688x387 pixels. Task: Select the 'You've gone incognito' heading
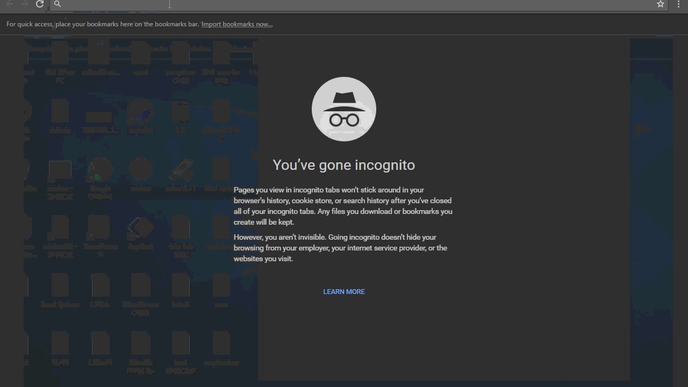(x=344, y=165)
